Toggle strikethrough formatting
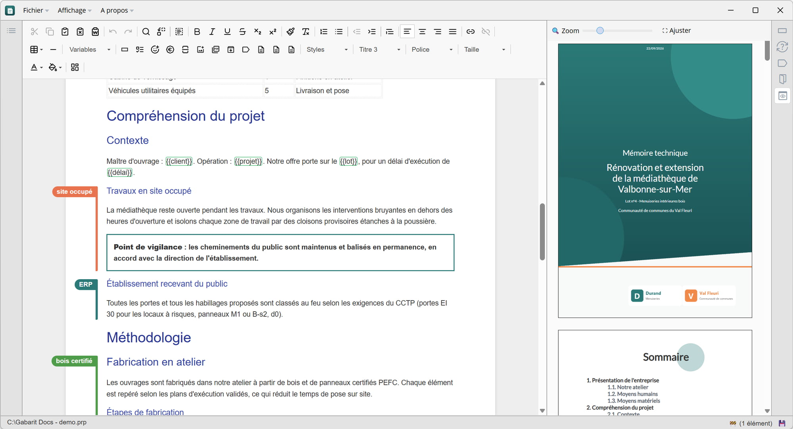Screen dimensions: 793x429 point(242,32)
